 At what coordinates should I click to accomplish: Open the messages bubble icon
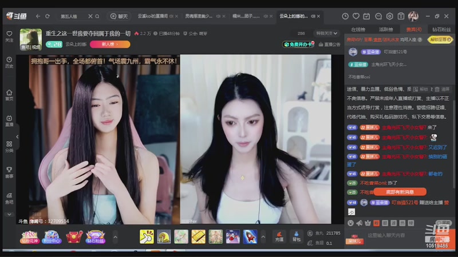pyautogui.click(x=378, y=17)
